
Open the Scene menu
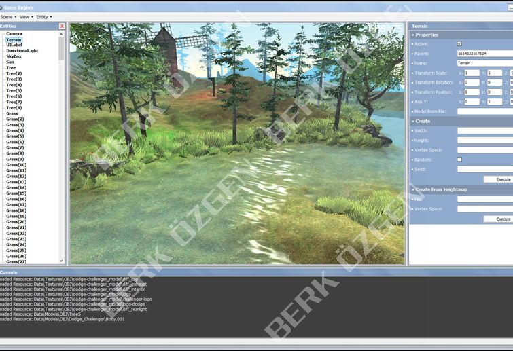coord(8,17)
